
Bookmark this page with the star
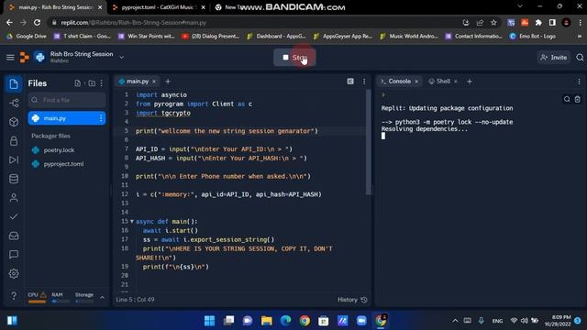point(493,22)
